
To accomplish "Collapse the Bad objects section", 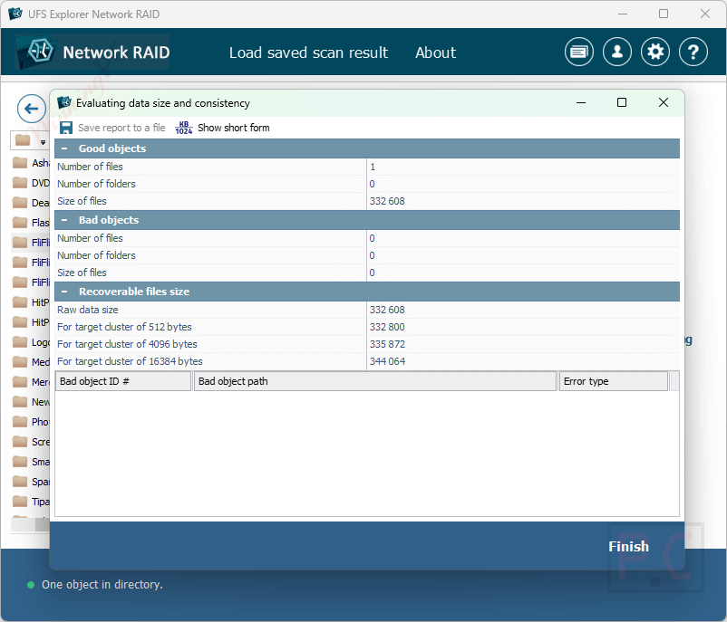I will [x=64, y=220].
